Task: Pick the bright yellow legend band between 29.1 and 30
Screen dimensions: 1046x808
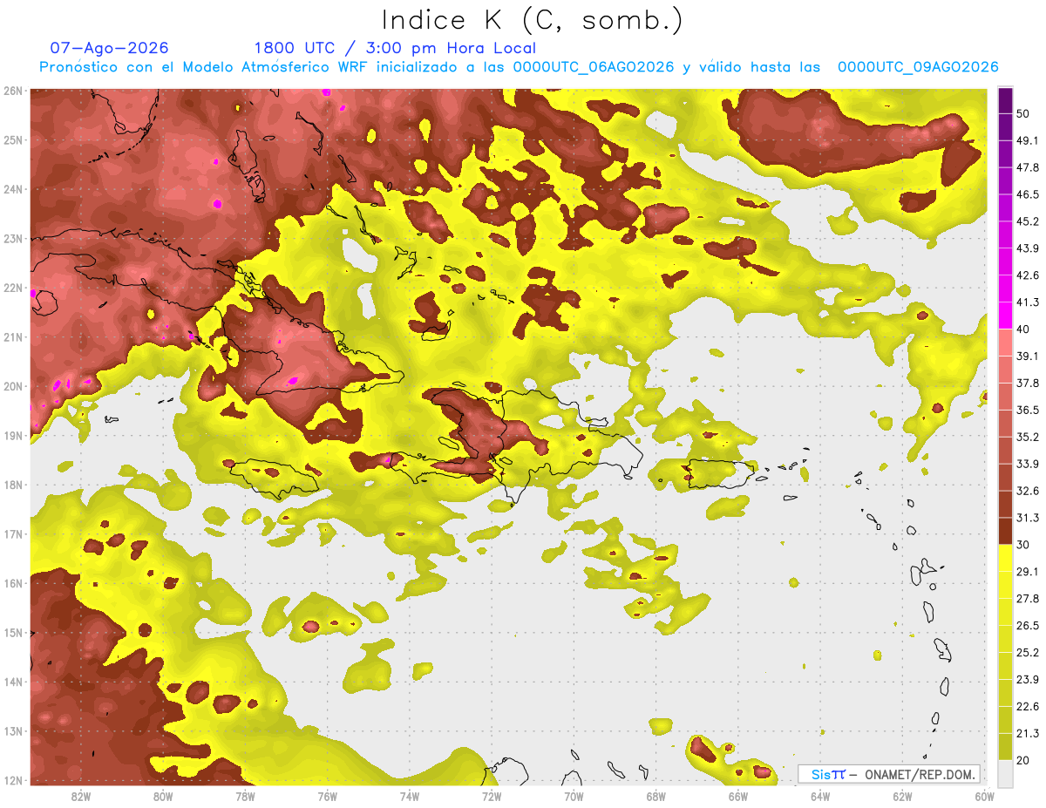Action: coord(1006,558)
